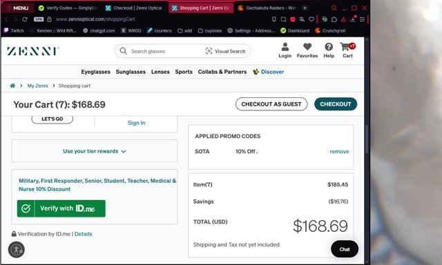Toggle the VPN badge in the address bar
Viewport: 442px width, 265px height.
pyautogui.click(x=39, y=19)
